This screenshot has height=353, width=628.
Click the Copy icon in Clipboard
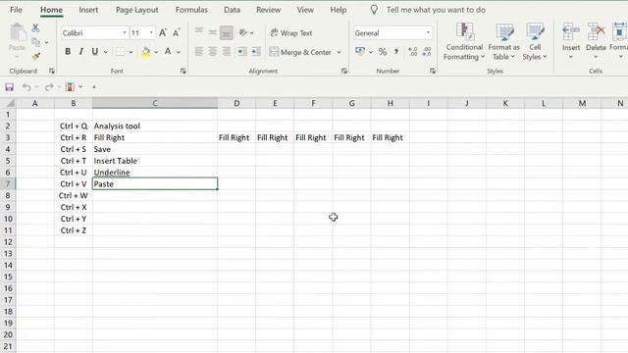[x=36, y=41]
